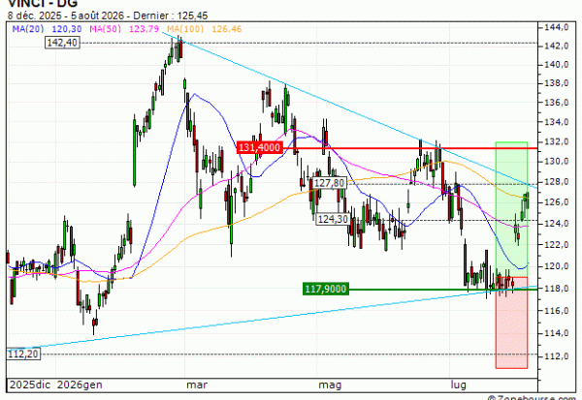The width and height of the screenshot is (582, 400).
Task: Click the green profit target zone
Action: (x=511, y=209)
